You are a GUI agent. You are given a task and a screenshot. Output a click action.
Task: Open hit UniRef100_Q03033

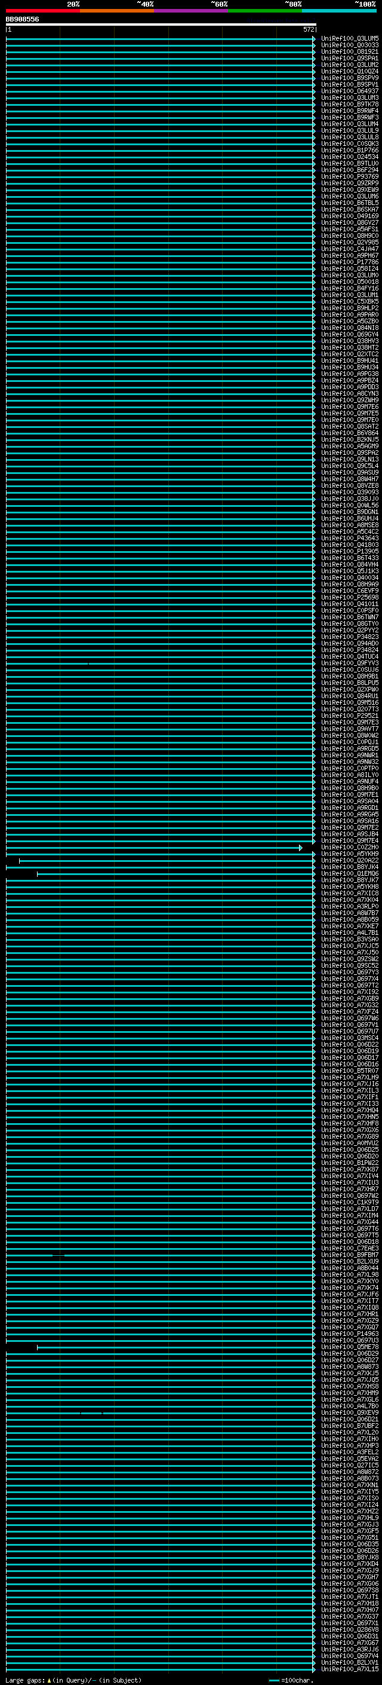350,45
